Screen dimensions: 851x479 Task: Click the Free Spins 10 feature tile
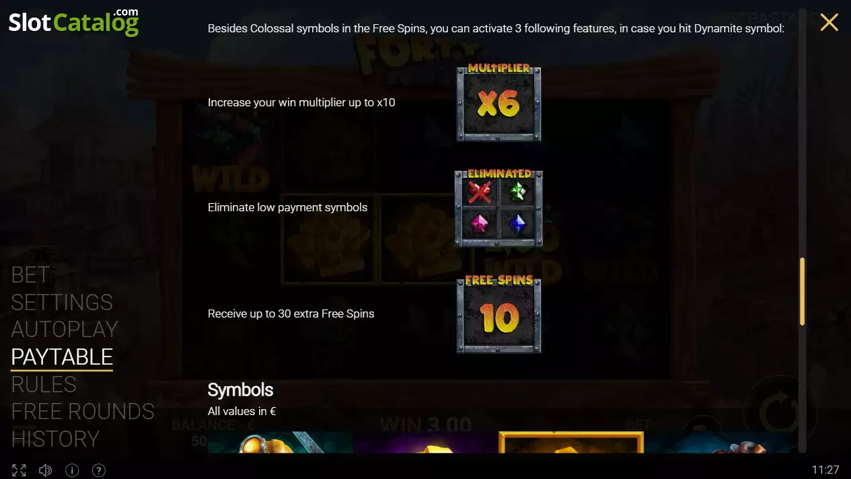click(x=498, y=314)
